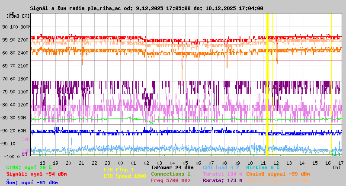Viewport: 346px width, 186px height.
Task: Click the Freq 5700 MHz label
Action: tap(170, 180)
